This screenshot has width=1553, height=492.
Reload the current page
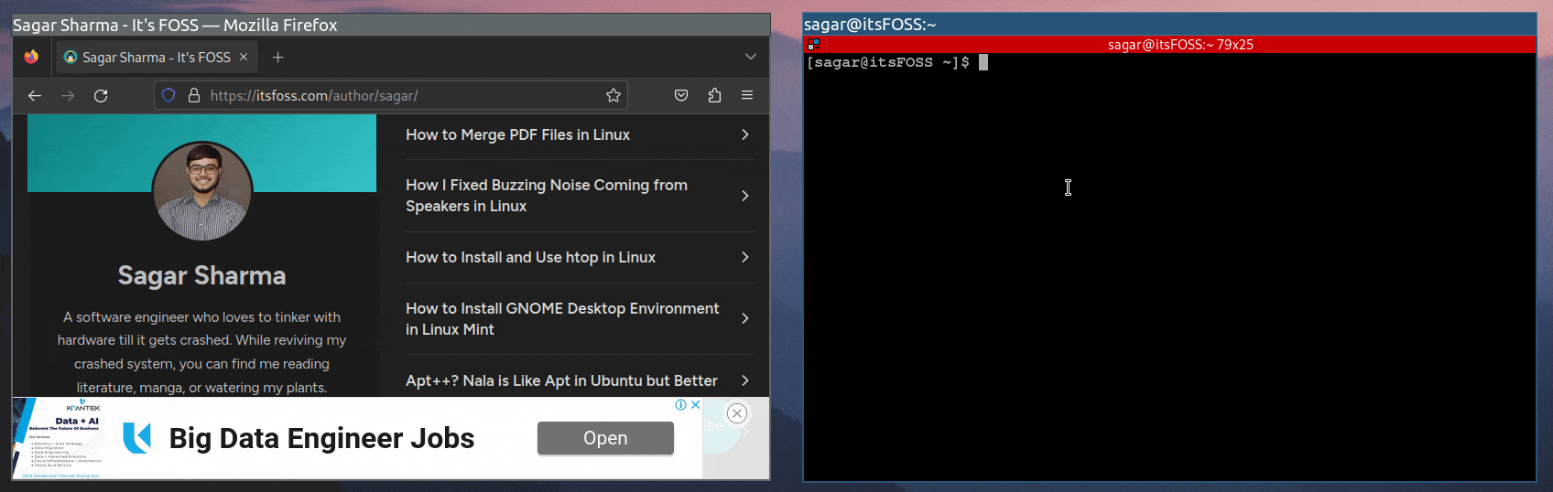(101, 95)
